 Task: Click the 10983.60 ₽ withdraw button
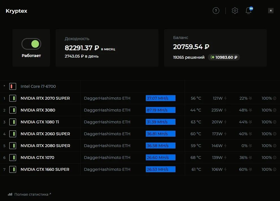224,57
